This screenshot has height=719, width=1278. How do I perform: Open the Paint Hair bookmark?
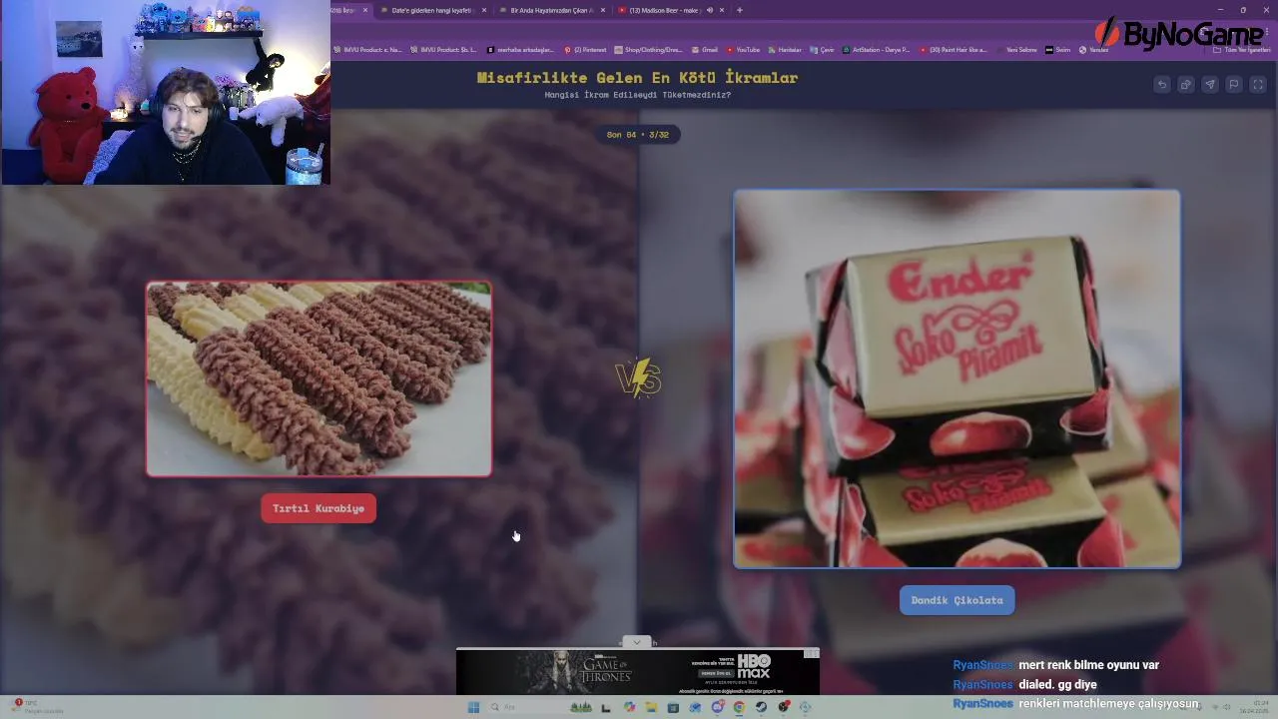(x=954, y=50)
